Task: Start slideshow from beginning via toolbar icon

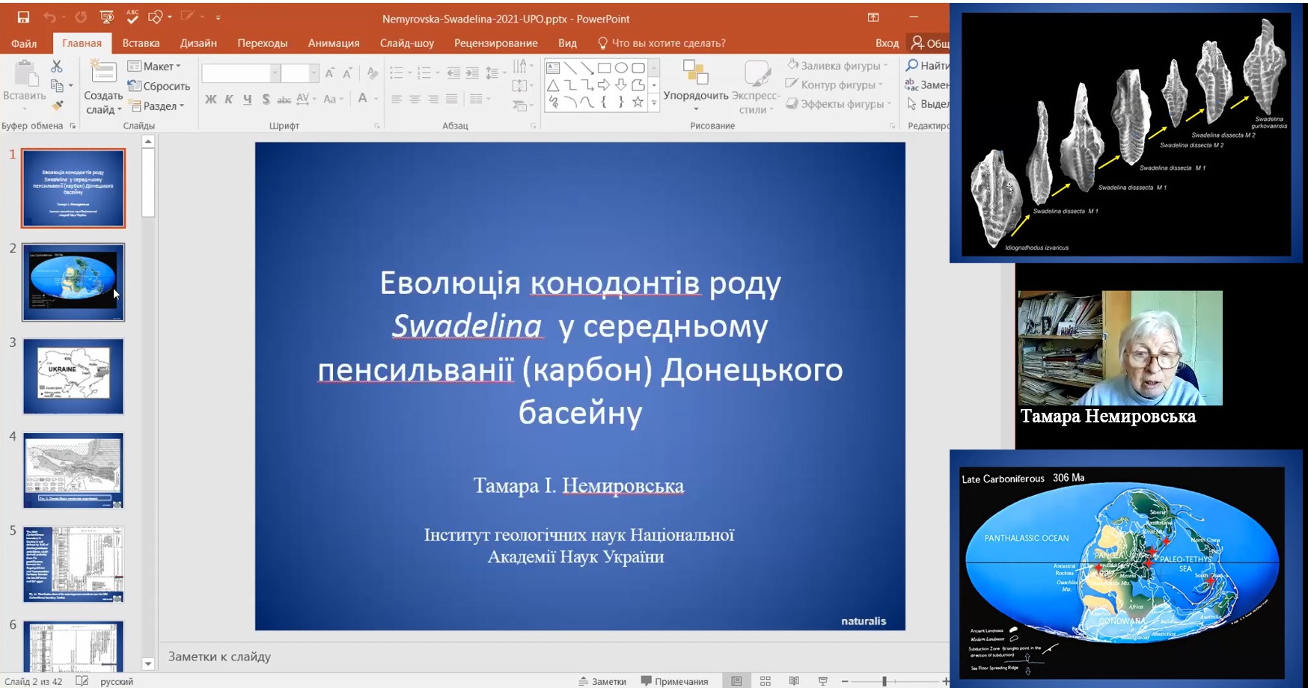Action: pyautogui.click(x=107, y=16)
